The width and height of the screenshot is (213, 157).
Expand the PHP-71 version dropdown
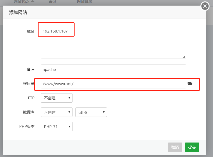pos(57,127)
